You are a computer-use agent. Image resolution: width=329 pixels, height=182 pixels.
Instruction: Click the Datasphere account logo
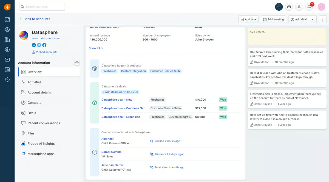click(24, 35)
